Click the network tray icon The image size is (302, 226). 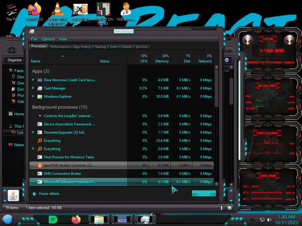pos(262,220)
